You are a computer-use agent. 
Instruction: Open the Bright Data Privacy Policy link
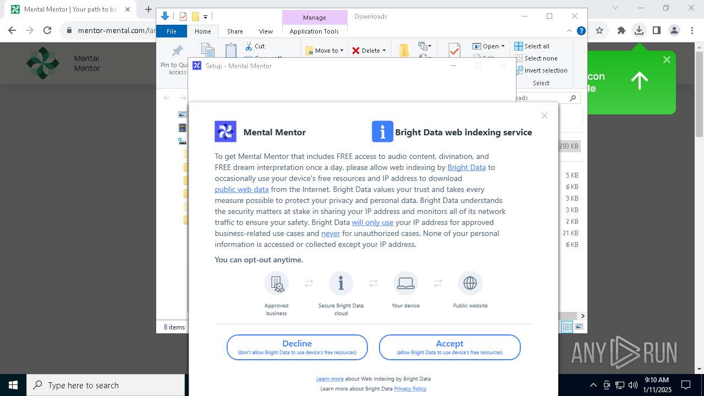point(410,388)
